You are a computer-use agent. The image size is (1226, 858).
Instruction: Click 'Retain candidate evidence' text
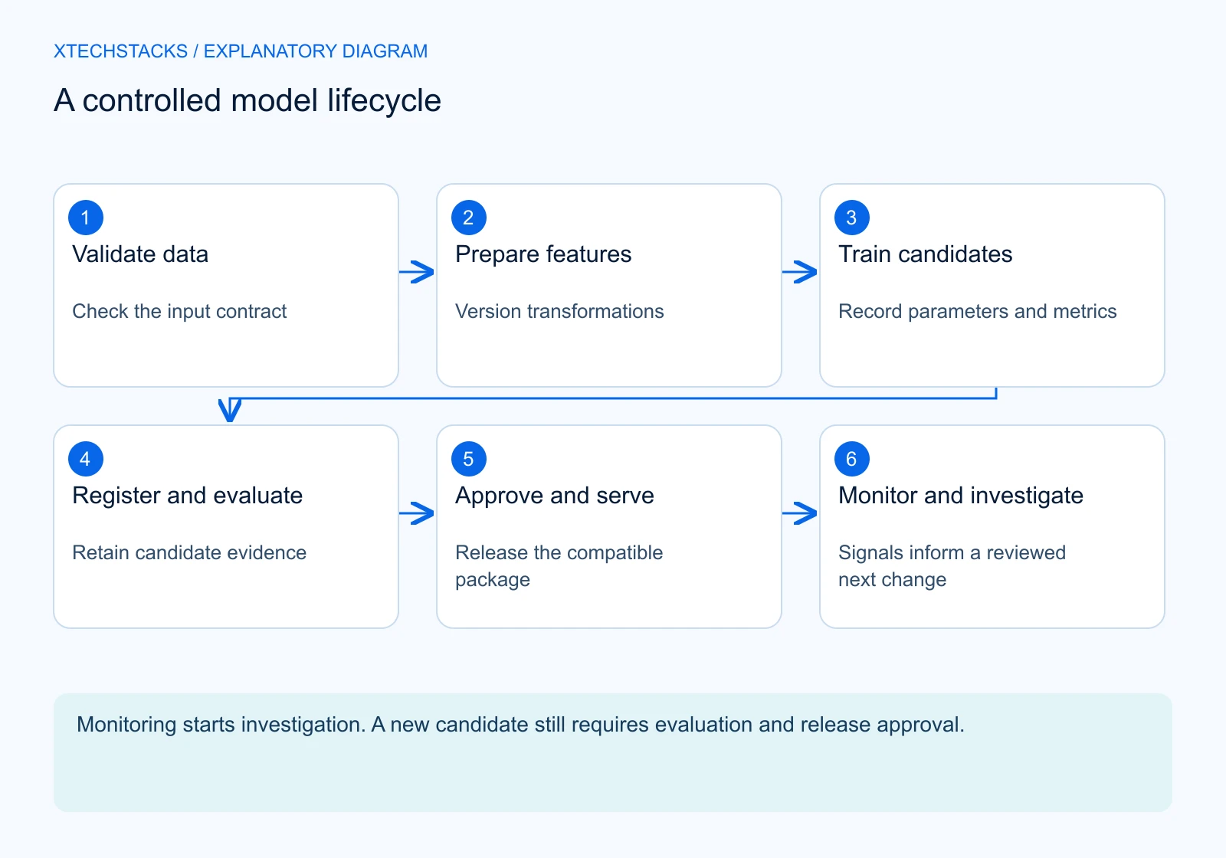click(189, 552)
